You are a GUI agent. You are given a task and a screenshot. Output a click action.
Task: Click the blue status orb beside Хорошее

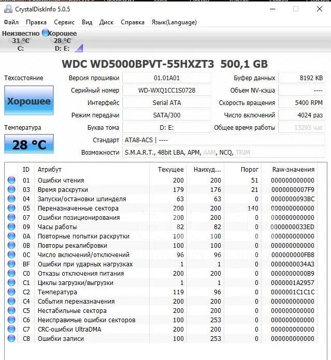pos(45,33)
